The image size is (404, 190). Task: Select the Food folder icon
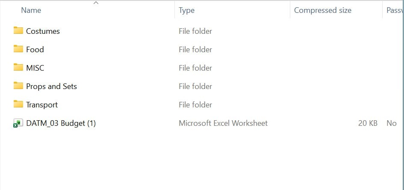(18, 49)
